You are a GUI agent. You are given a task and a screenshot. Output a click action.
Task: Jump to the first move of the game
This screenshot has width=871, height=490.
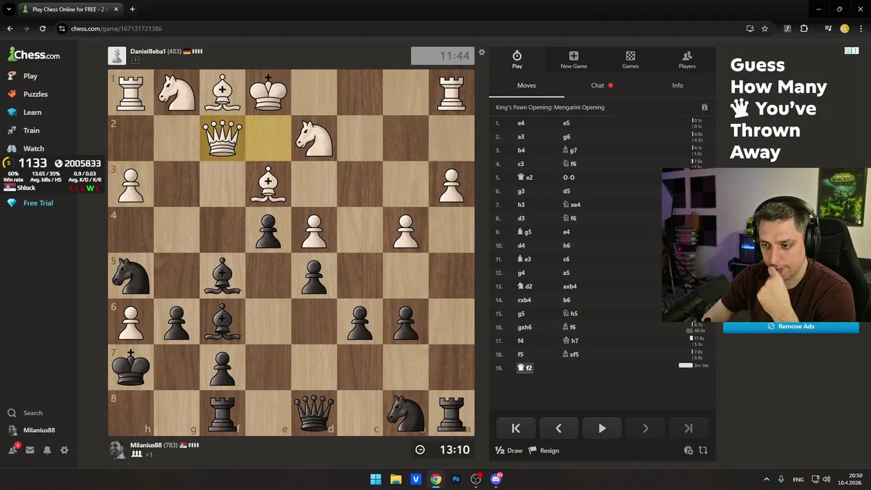click(x=516, y=428)
